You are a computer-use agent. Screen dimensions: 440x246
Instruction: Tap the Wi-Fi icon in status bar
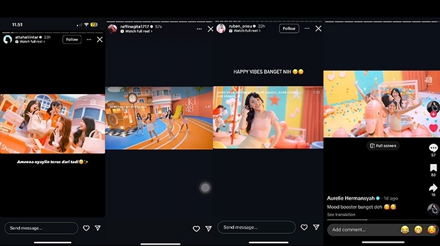(86, 25)
